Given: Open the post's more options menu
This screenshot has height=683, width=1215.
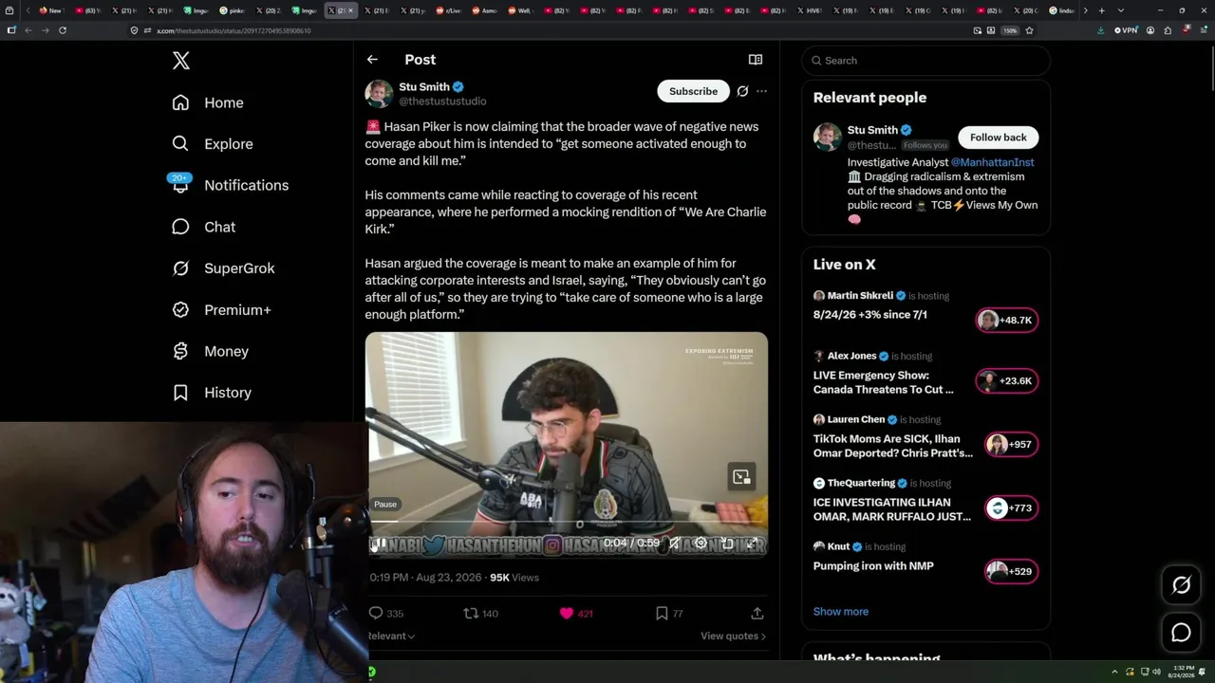Looking at the screenshot, I should (761, 91).
